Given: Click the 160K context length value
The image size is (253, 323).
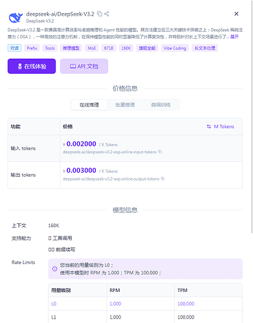Looking at the screenshot, I should (54, 226).
